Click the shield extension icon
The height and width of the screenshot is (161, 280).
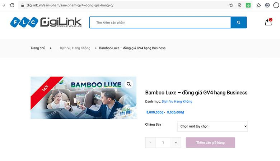(x=240, y=5)
